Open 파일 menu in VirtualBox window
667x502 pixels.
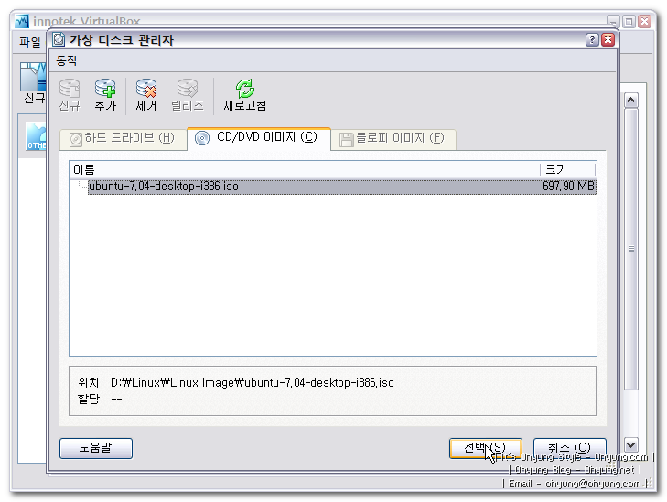30,42
